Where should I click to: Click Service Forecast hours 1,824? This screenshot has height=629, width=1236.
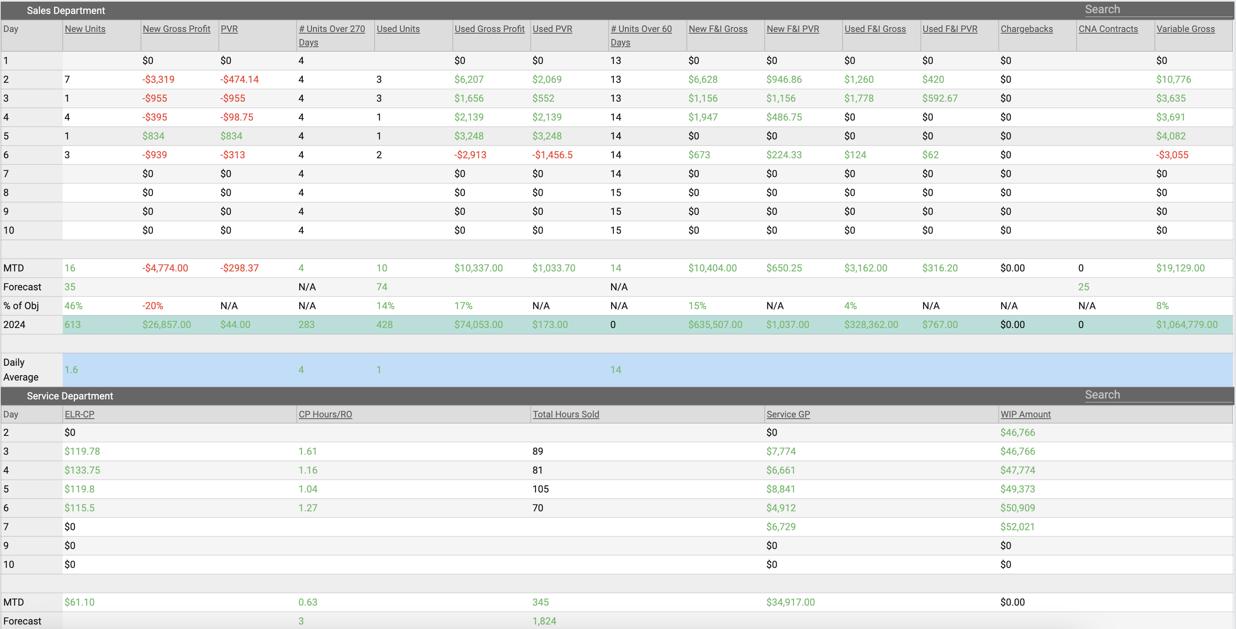click(x=544, y=621)
